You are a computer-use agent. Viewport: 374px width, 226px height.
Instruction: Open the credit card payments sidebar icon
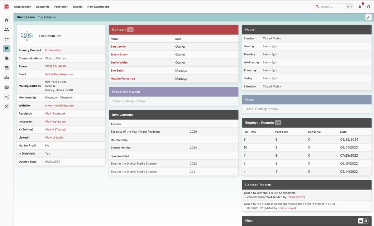pyautogui.click(x=7, y=87)
